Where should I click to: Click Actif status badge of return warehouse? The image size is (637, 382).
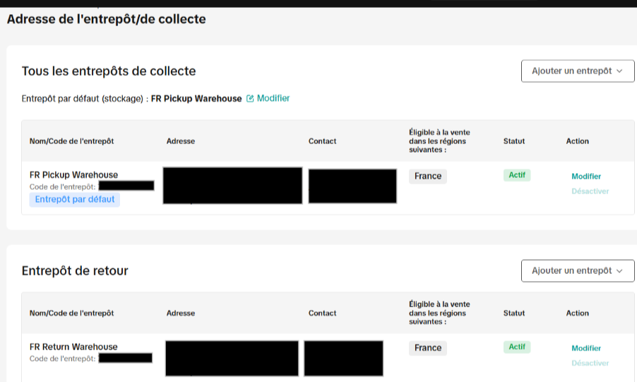coord(517,347)
